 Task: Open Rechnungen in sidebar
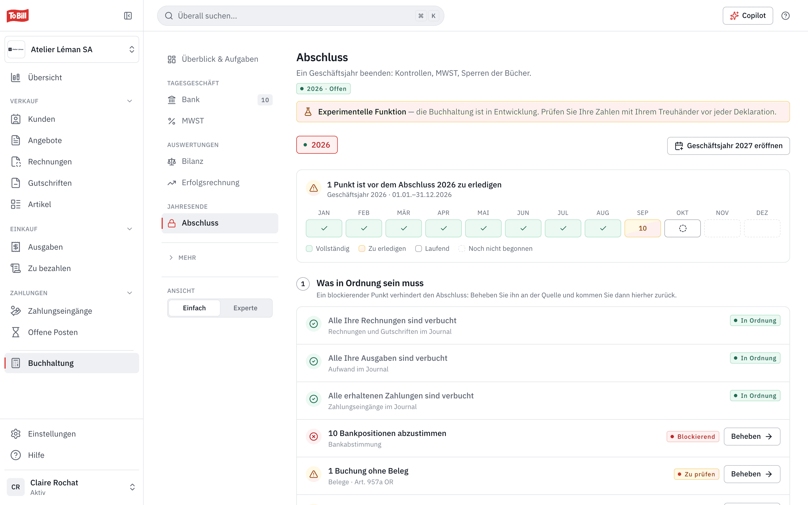pyautogui.click(x=72, y=162)
